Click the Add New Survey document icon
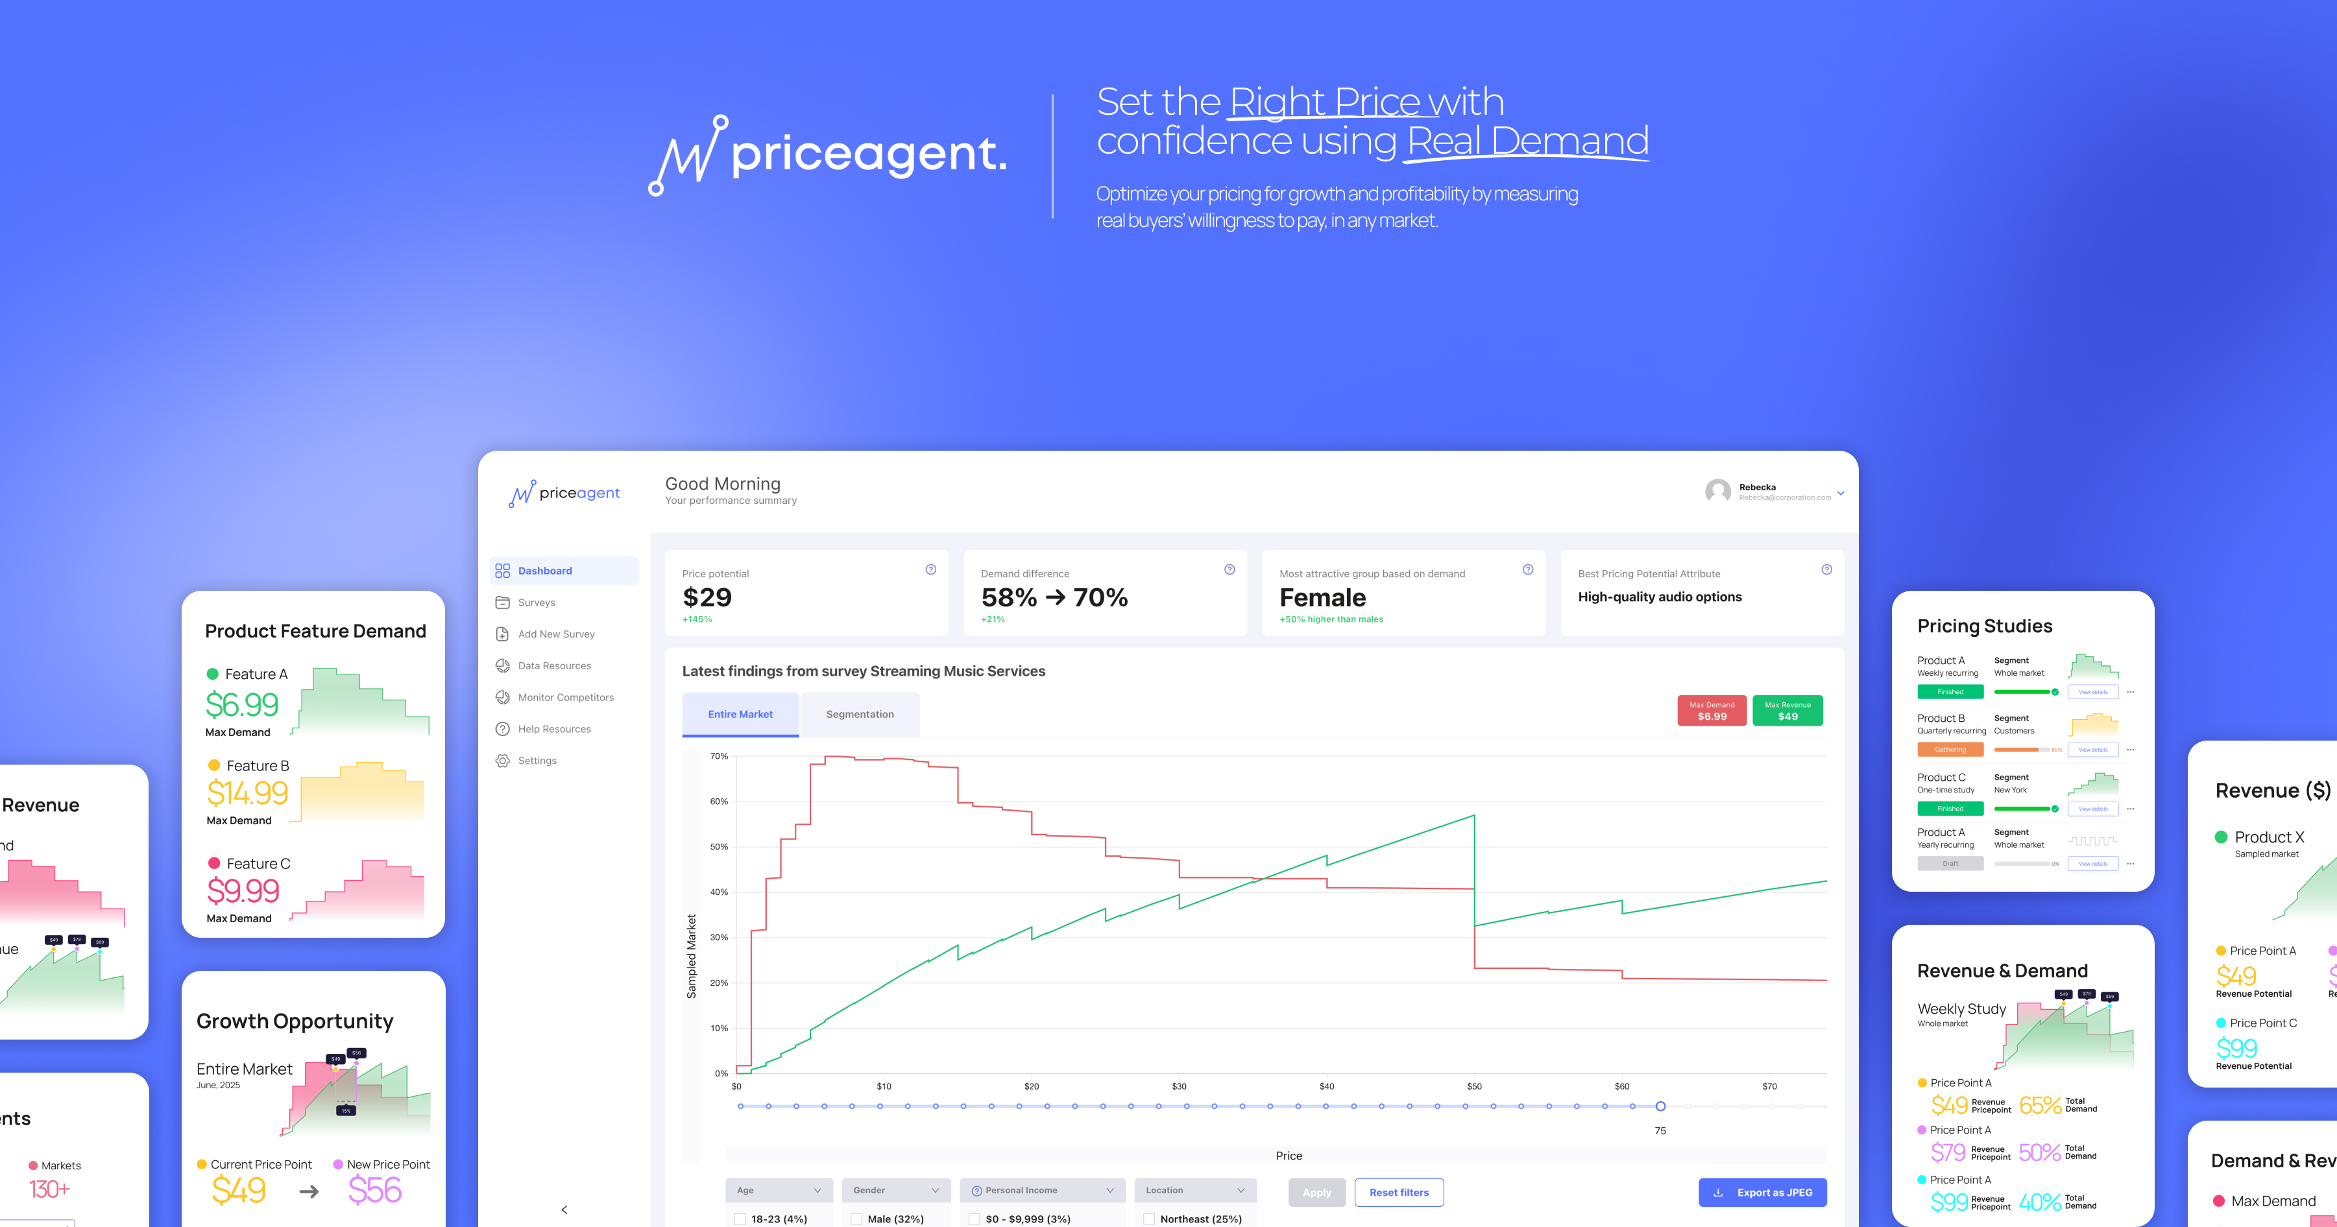2337x1227 pixels. point(503,634)
